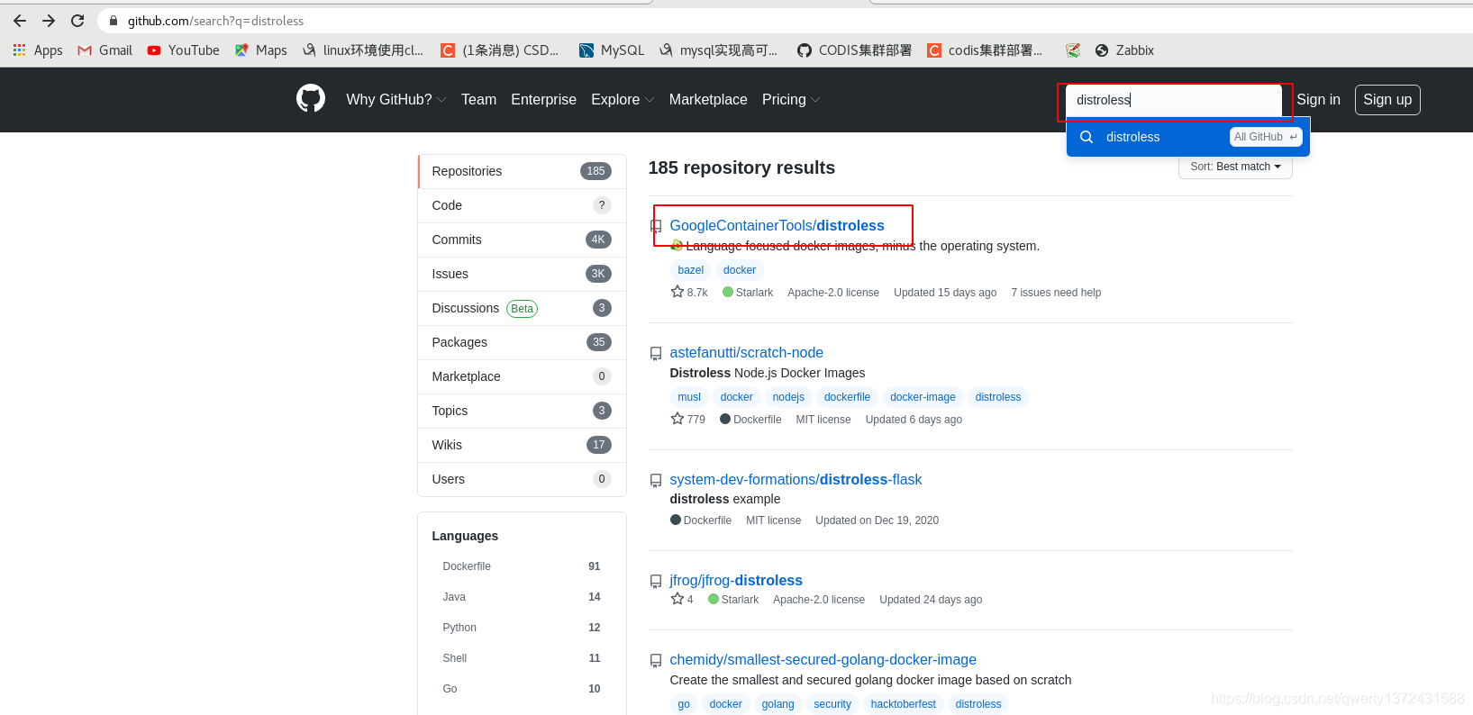Select the Packages filter

523,342
